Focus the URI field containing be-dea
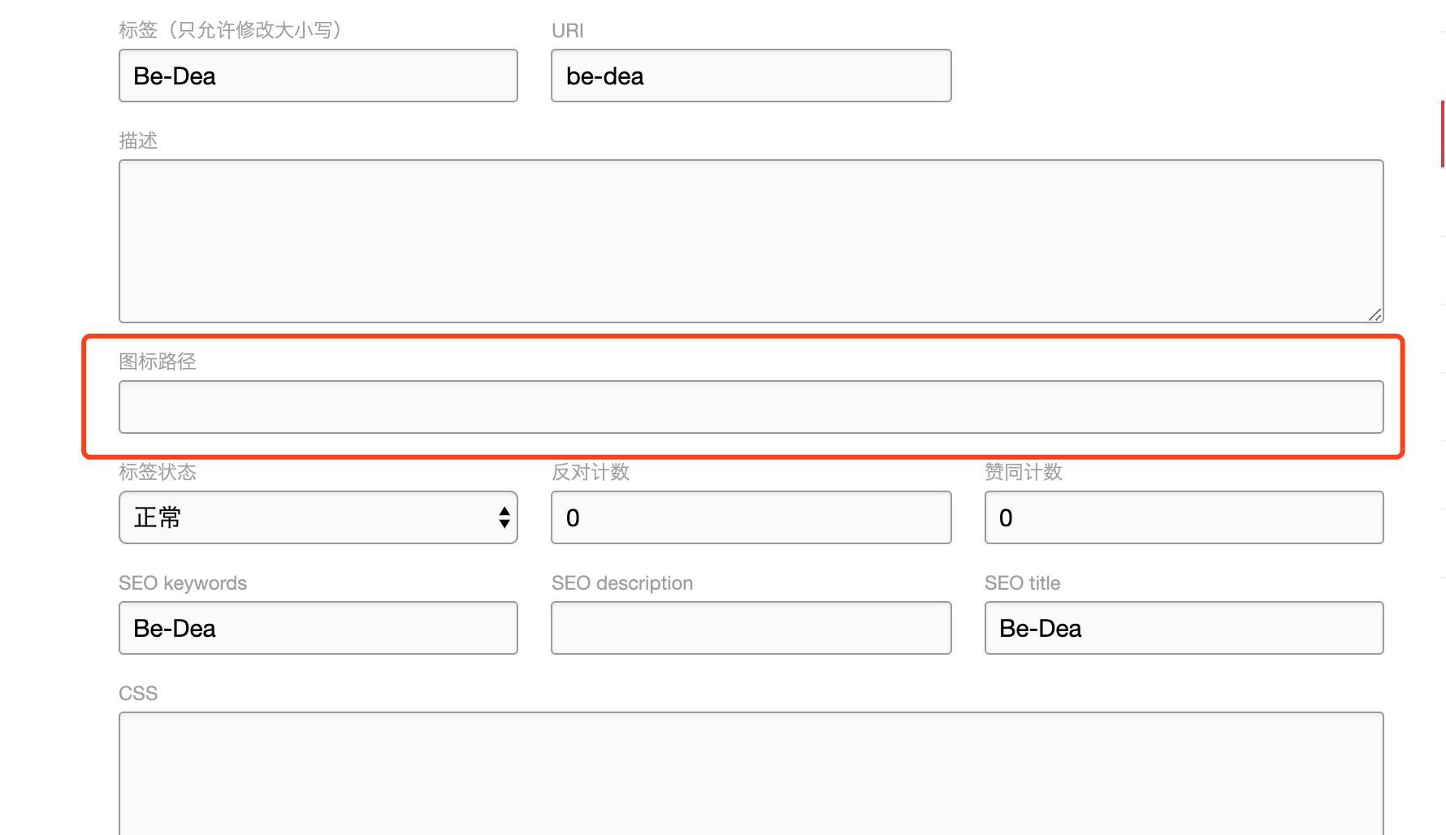 coord(751,76)
